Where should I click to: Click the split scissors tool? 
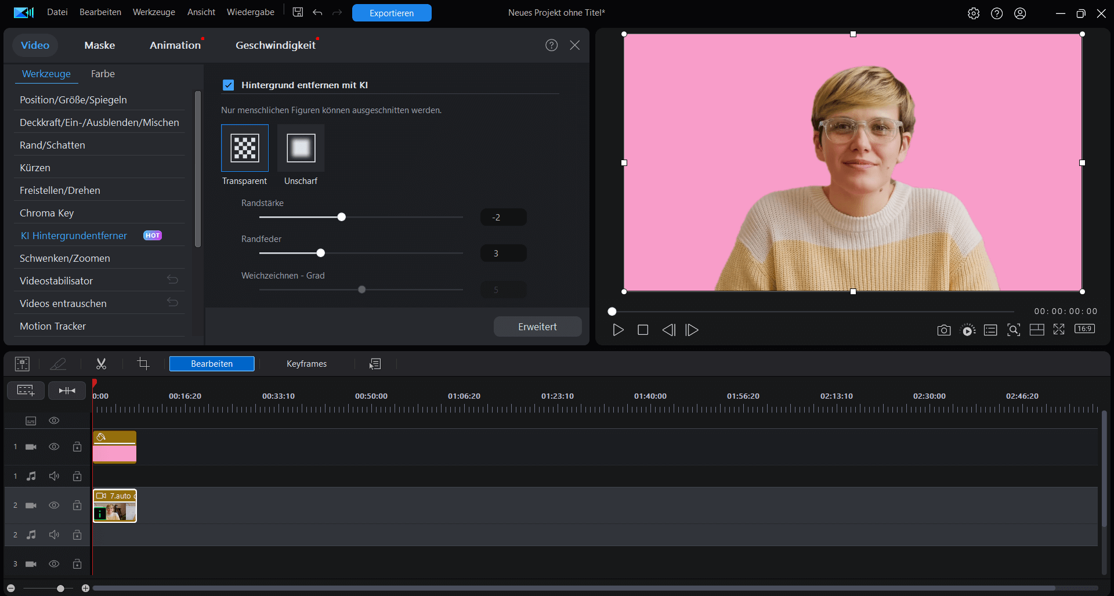(x=101, y=364)
